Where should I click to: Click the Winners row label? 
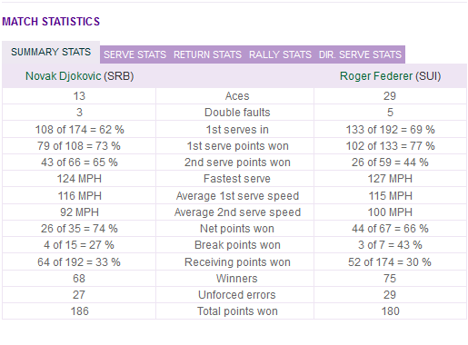point(237,279)
